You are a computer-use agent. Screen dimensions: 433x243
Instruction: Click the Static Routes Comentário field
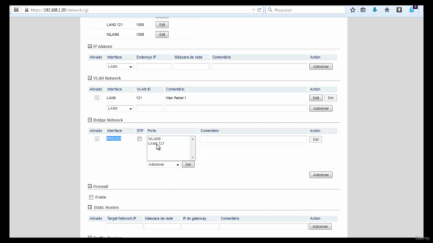263,227
